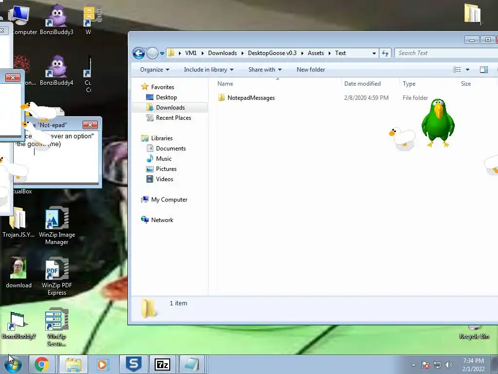This screenshot has height=374, width=498.
Task: Select Videos library
Action: coord(164,179)
